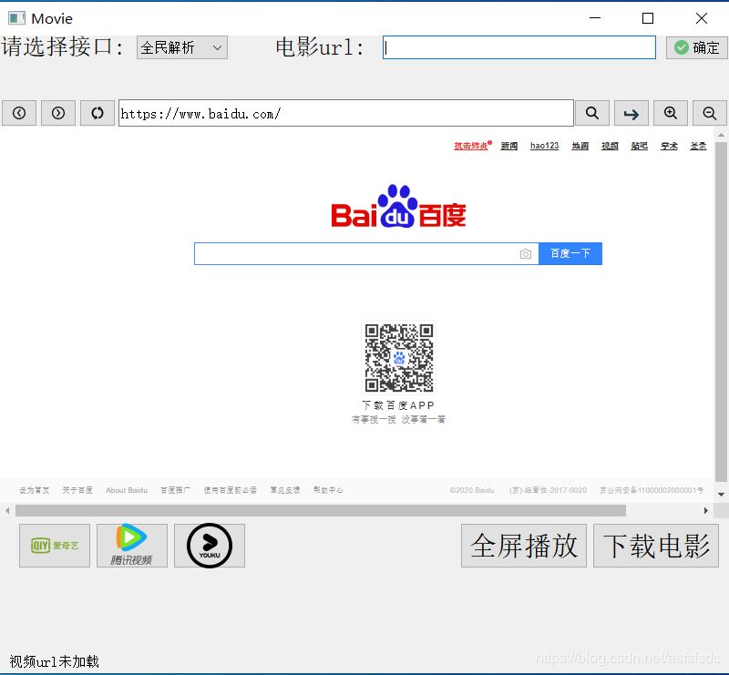Click the go-to arrow button

pos(631,113)
